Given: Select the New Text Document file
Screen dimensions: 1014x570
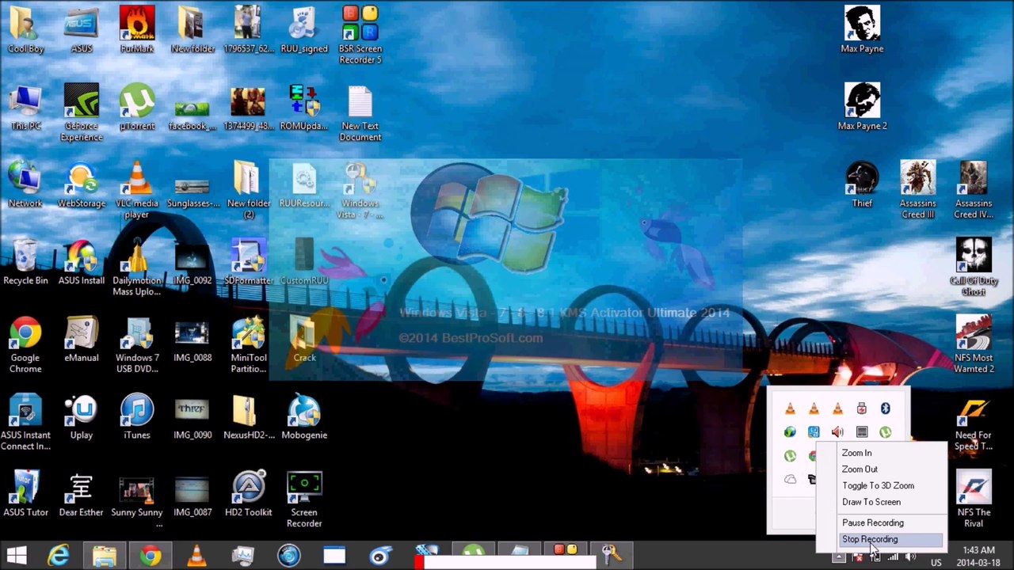Looking at the screenshot, I should click(360, 112).
